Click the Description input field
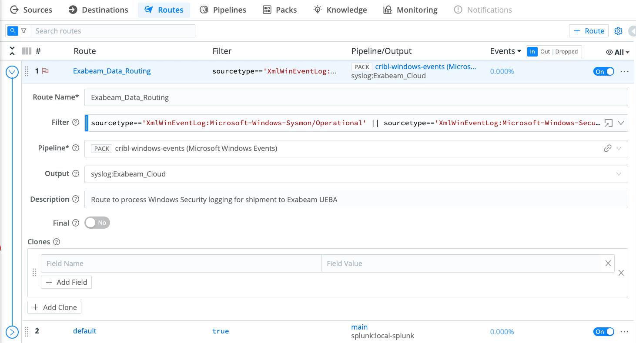Viewport: 636px width, 343px height. (x=356, y=200)
